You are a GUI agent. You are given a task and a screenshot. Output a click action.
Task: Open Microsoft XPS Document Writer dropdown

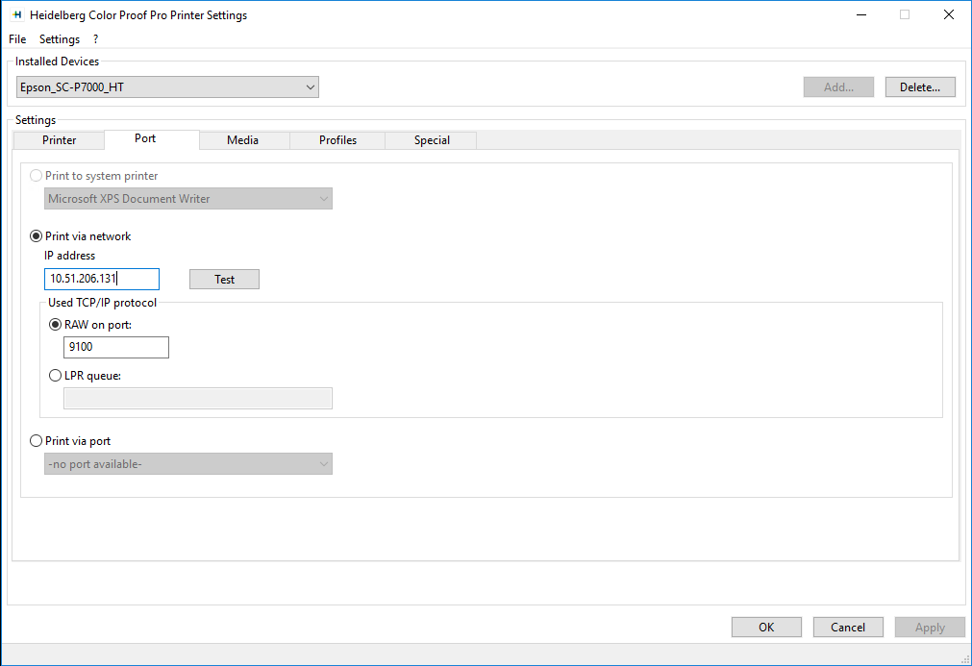point(188,199)
